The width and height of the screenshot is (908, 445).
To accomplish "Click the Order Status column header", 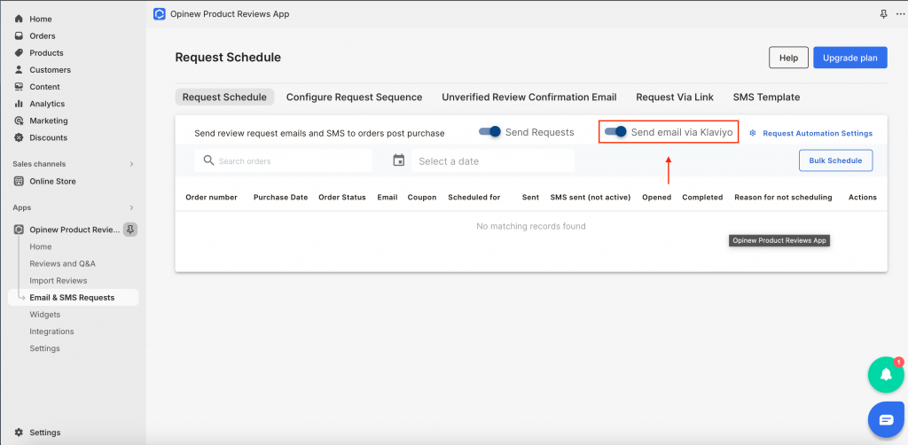I will click(x=342, y=198).
